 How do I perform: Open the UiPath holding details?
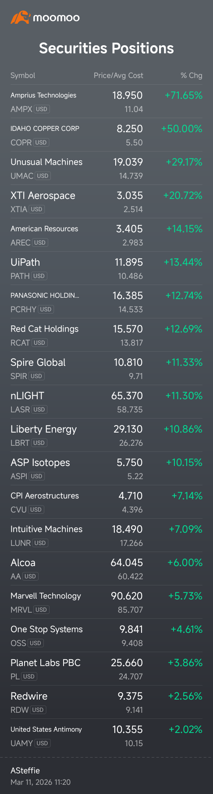pyautogui.click(x=106, y=268)
